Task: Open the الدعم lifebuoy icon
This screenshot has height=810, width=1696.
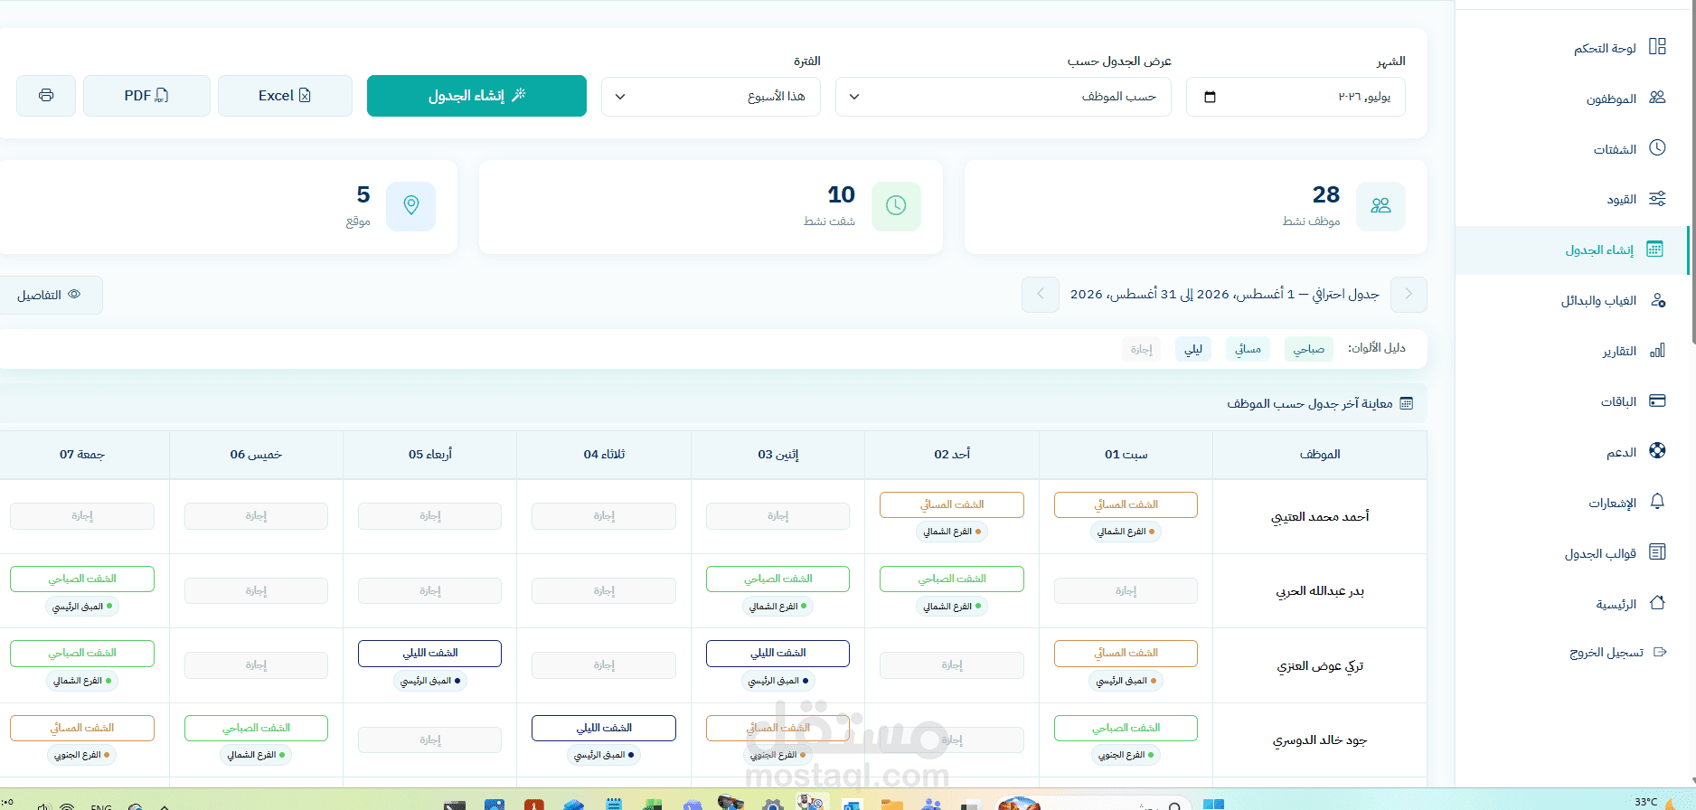Action: [1657, 451]
